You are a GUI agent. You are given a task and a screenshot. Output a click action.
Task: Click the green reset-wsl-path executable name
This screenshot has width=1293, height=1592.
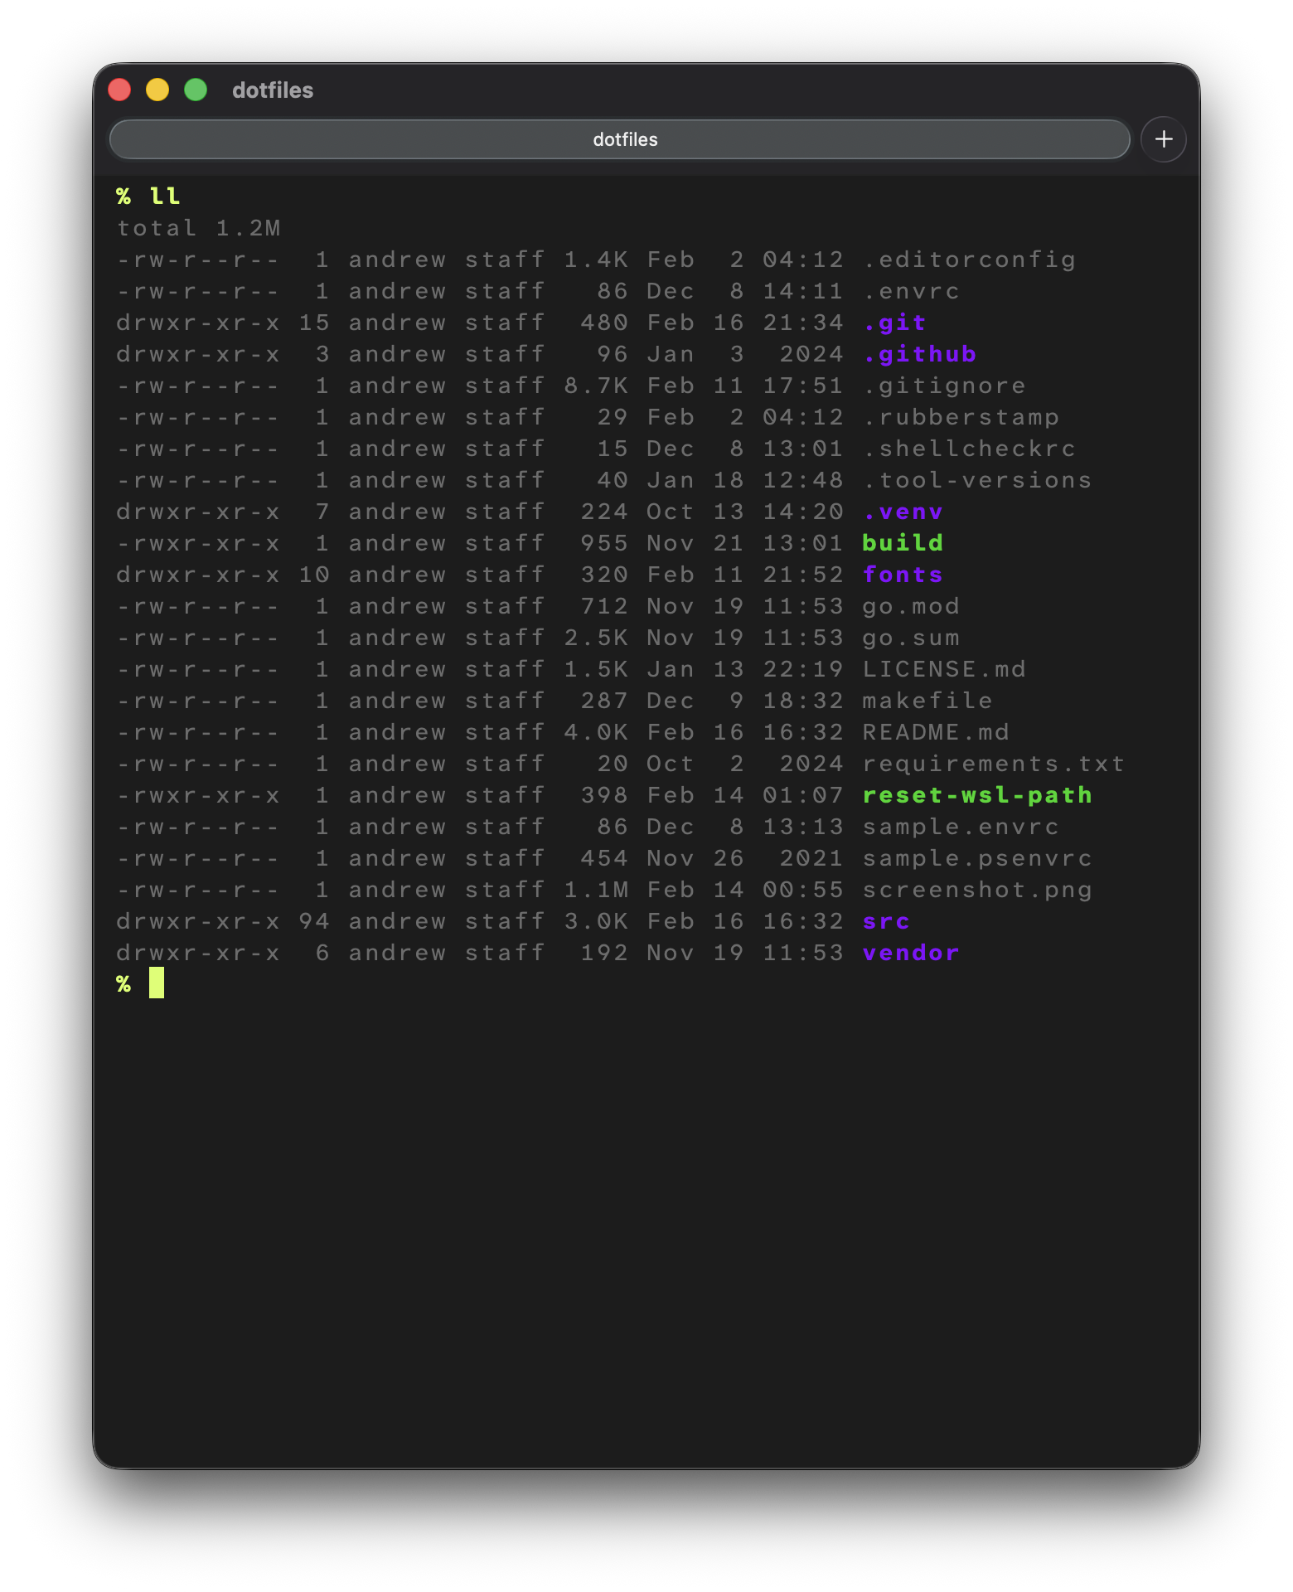pos(977,795)
